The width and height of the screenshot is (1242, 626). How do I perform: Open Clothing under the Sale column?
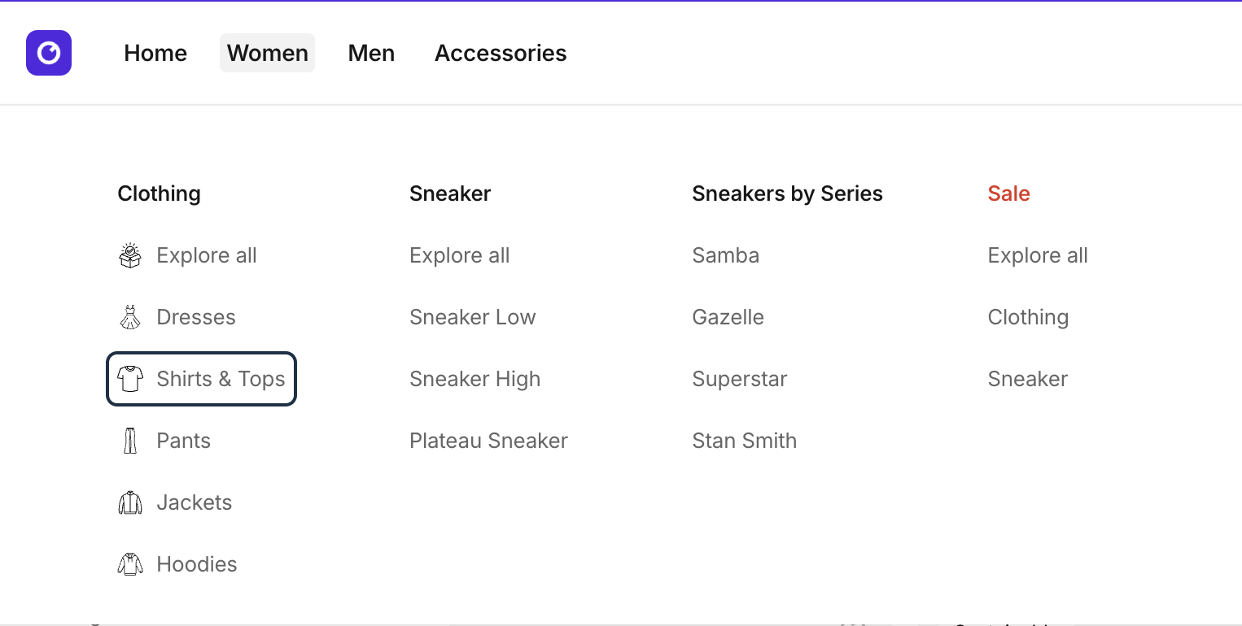coord(1028,317)
